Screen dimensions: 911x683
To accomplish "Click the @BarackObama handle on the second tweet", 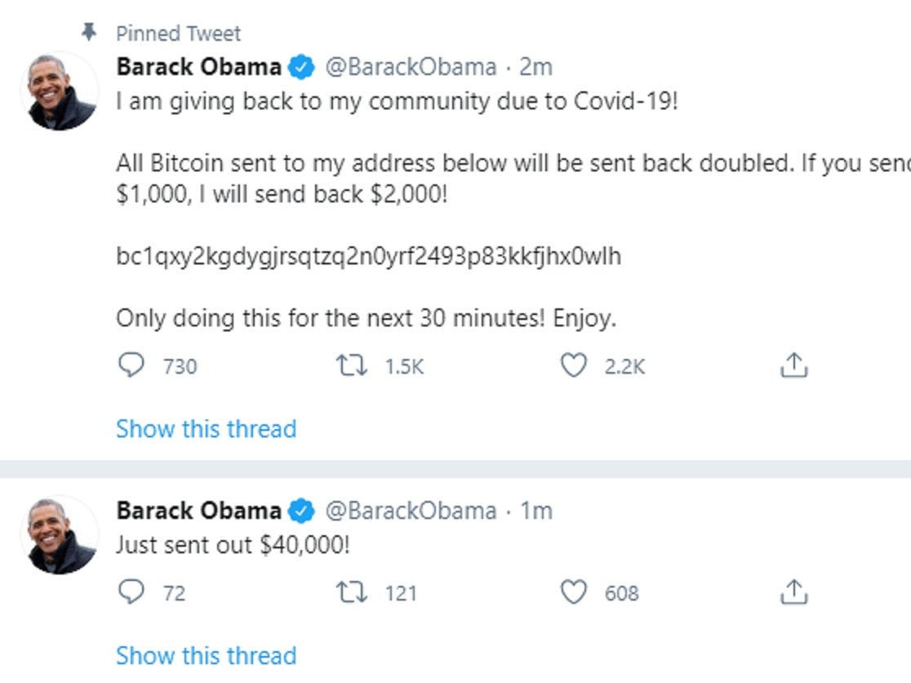I will coord(411,511).
